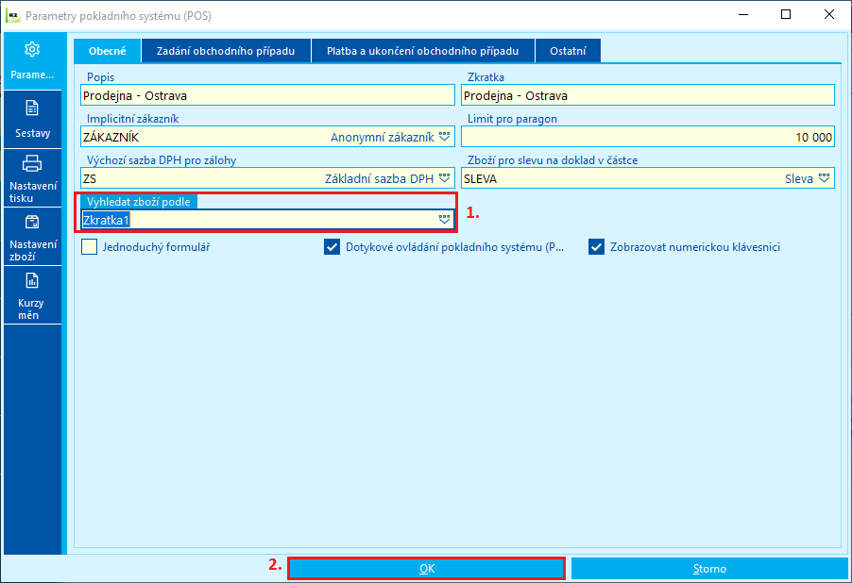Switch to Zadání obchodního případu tab
Image resolution: width=852 pixels, height=583 pixels.
pyautogui.click(x=226, y=51)
